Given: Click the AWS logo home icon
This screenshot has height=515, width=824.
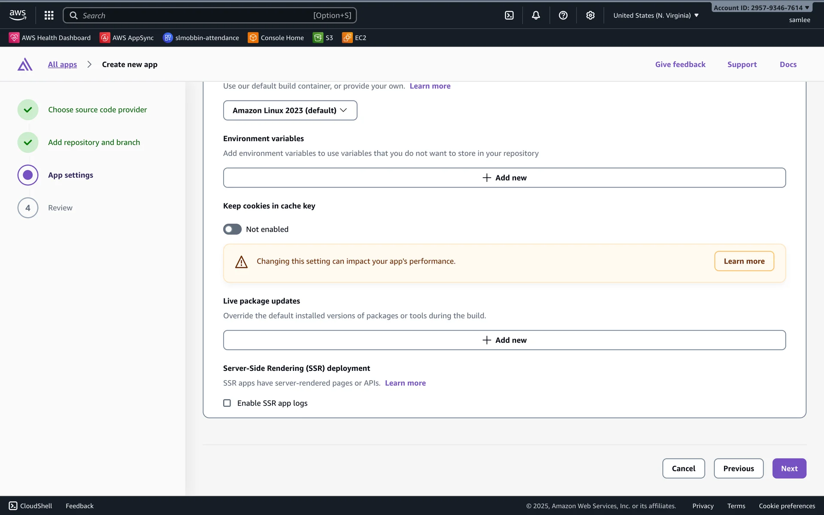Looking at the screenshot, I should coord(18,15).
